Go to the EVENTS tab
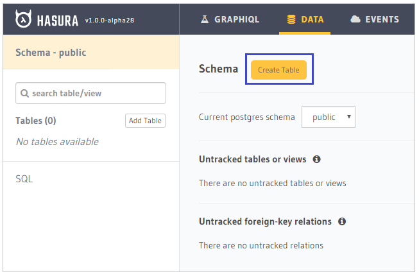 (x=375, y=19)
